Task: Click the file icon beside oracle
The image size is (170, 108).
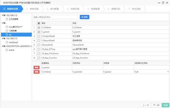Action: point(7,50)
